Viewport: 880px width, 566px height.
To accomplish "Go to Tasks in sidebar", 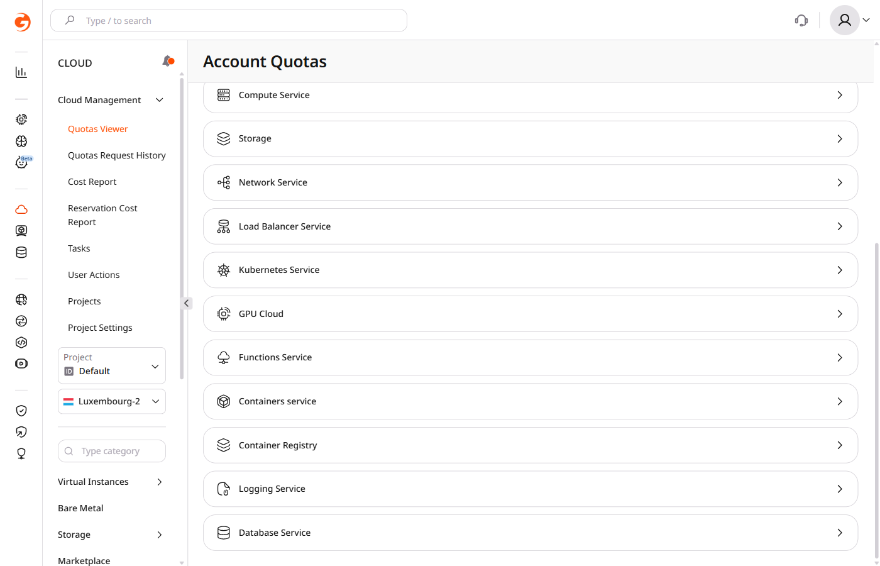I will pos(79,248).
